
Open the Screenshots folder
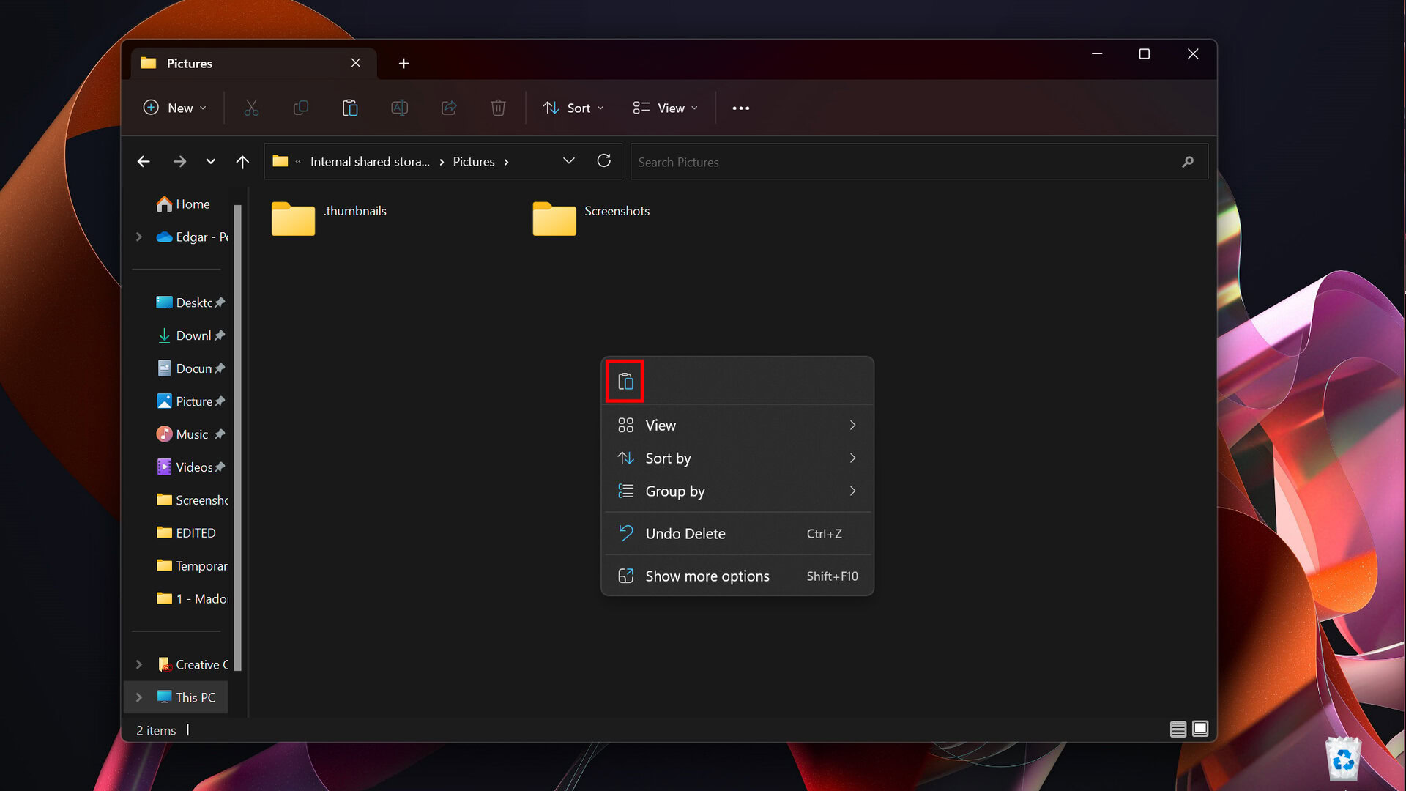(x=555, y=218)
